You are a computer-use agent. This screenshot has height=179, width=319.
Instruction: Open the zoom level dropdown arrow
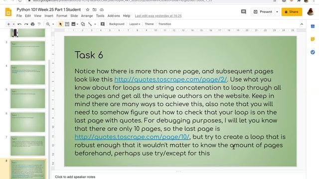pos(53,24)
